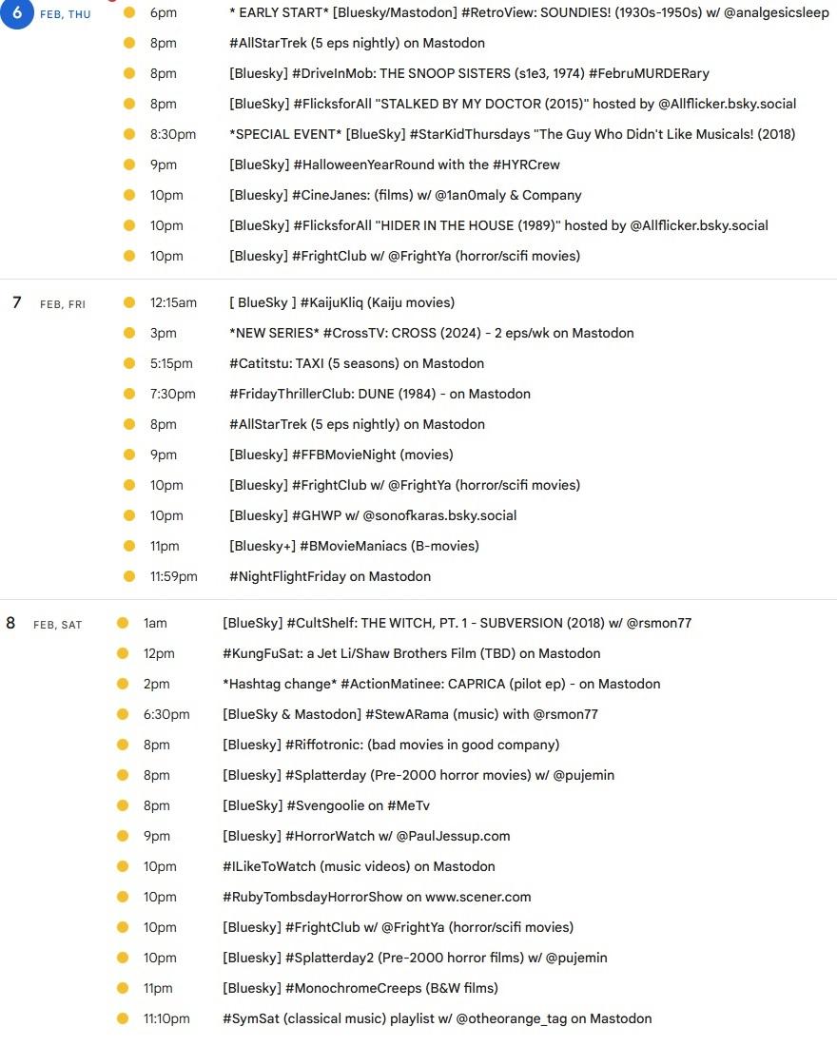The width and height of the screenshot is (837, 1046).
Task: Open #AllStarTrek event listed under Feb 7 Friday
Action: [x=357, y=424]
